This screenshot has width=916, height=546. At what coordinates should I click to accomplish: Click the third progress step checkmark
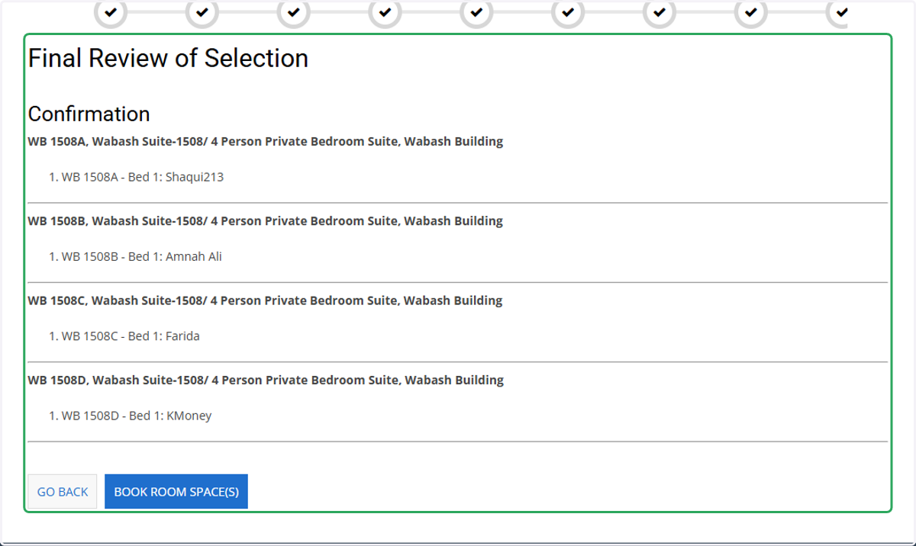tap(294, 12)
